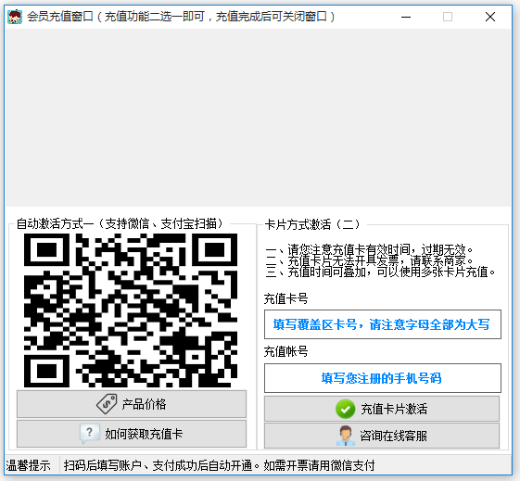Open the 产品价格 button
This screenshot has height=481, width=520.
(x=132, y=404)
